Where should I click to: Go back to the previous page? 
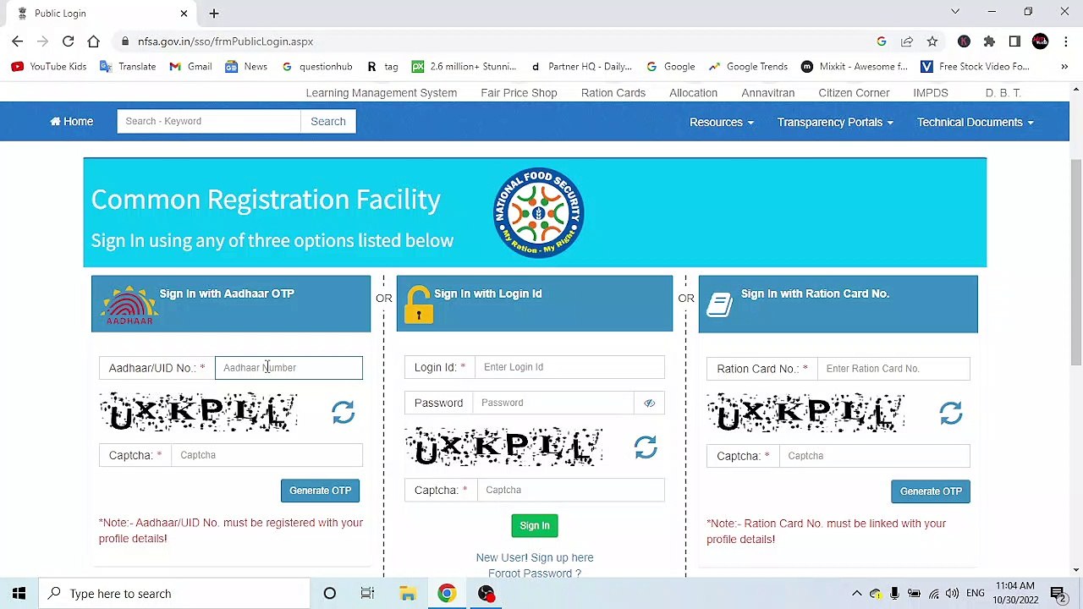click(x=18, y=41)
